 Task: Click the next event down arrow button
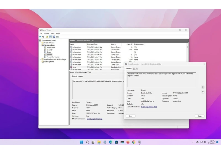203,92
